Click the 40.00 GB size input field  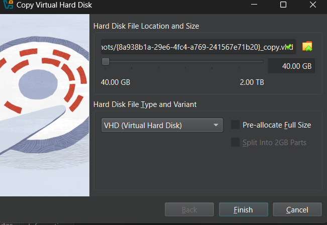(291, 66)
